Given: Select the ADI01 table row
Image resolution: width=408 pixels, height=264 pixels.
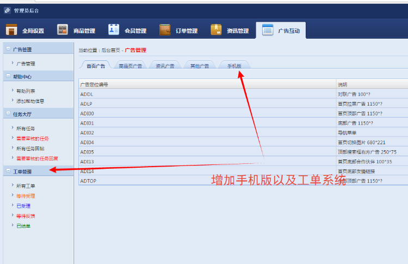Looking at the screenshot, I should pyautogui.click(x=243, y=123).
